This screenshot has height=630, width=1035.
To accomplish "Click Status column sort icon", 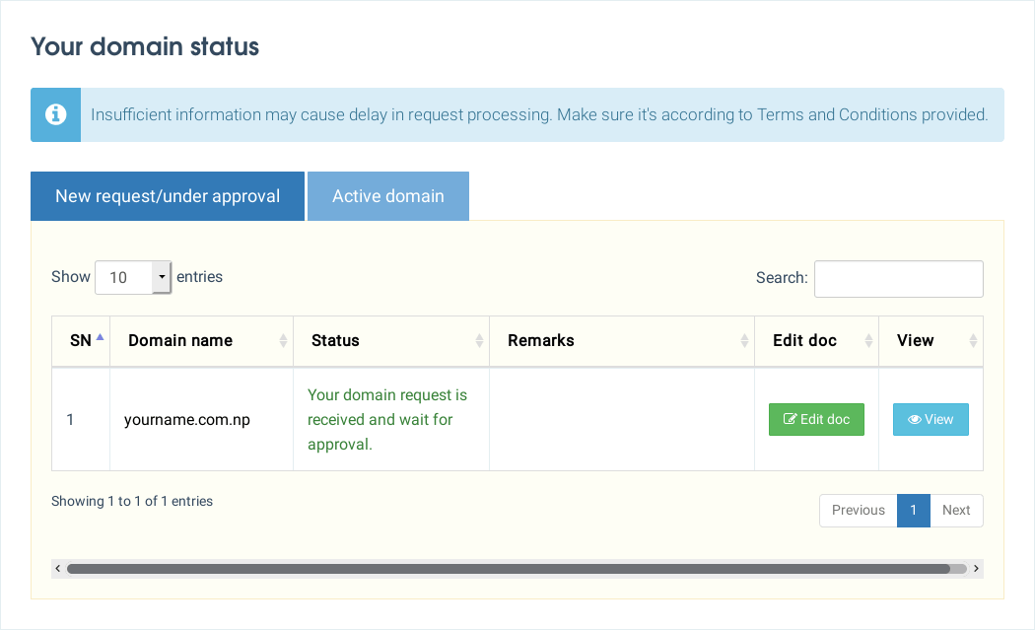I will 480,341.
